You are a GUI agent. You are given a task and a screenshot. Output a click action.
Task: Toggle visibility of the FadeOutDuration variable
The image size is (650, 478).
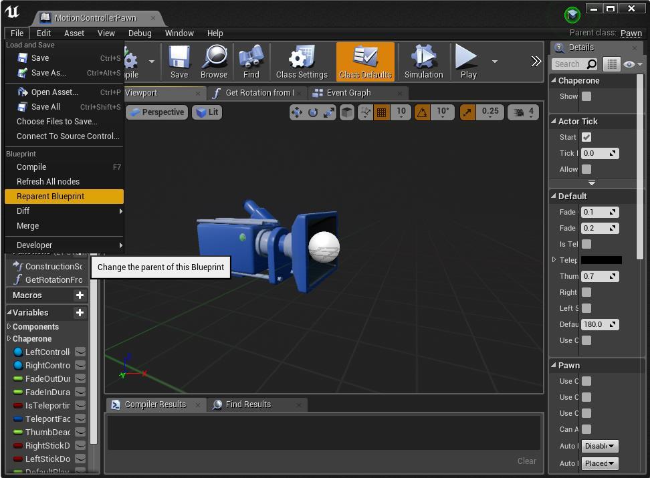click(x=80, y=378)
